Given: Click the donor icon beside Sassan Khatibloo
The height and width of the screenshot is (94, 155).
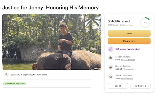Looking at the screenshot, I should (111, 77).
